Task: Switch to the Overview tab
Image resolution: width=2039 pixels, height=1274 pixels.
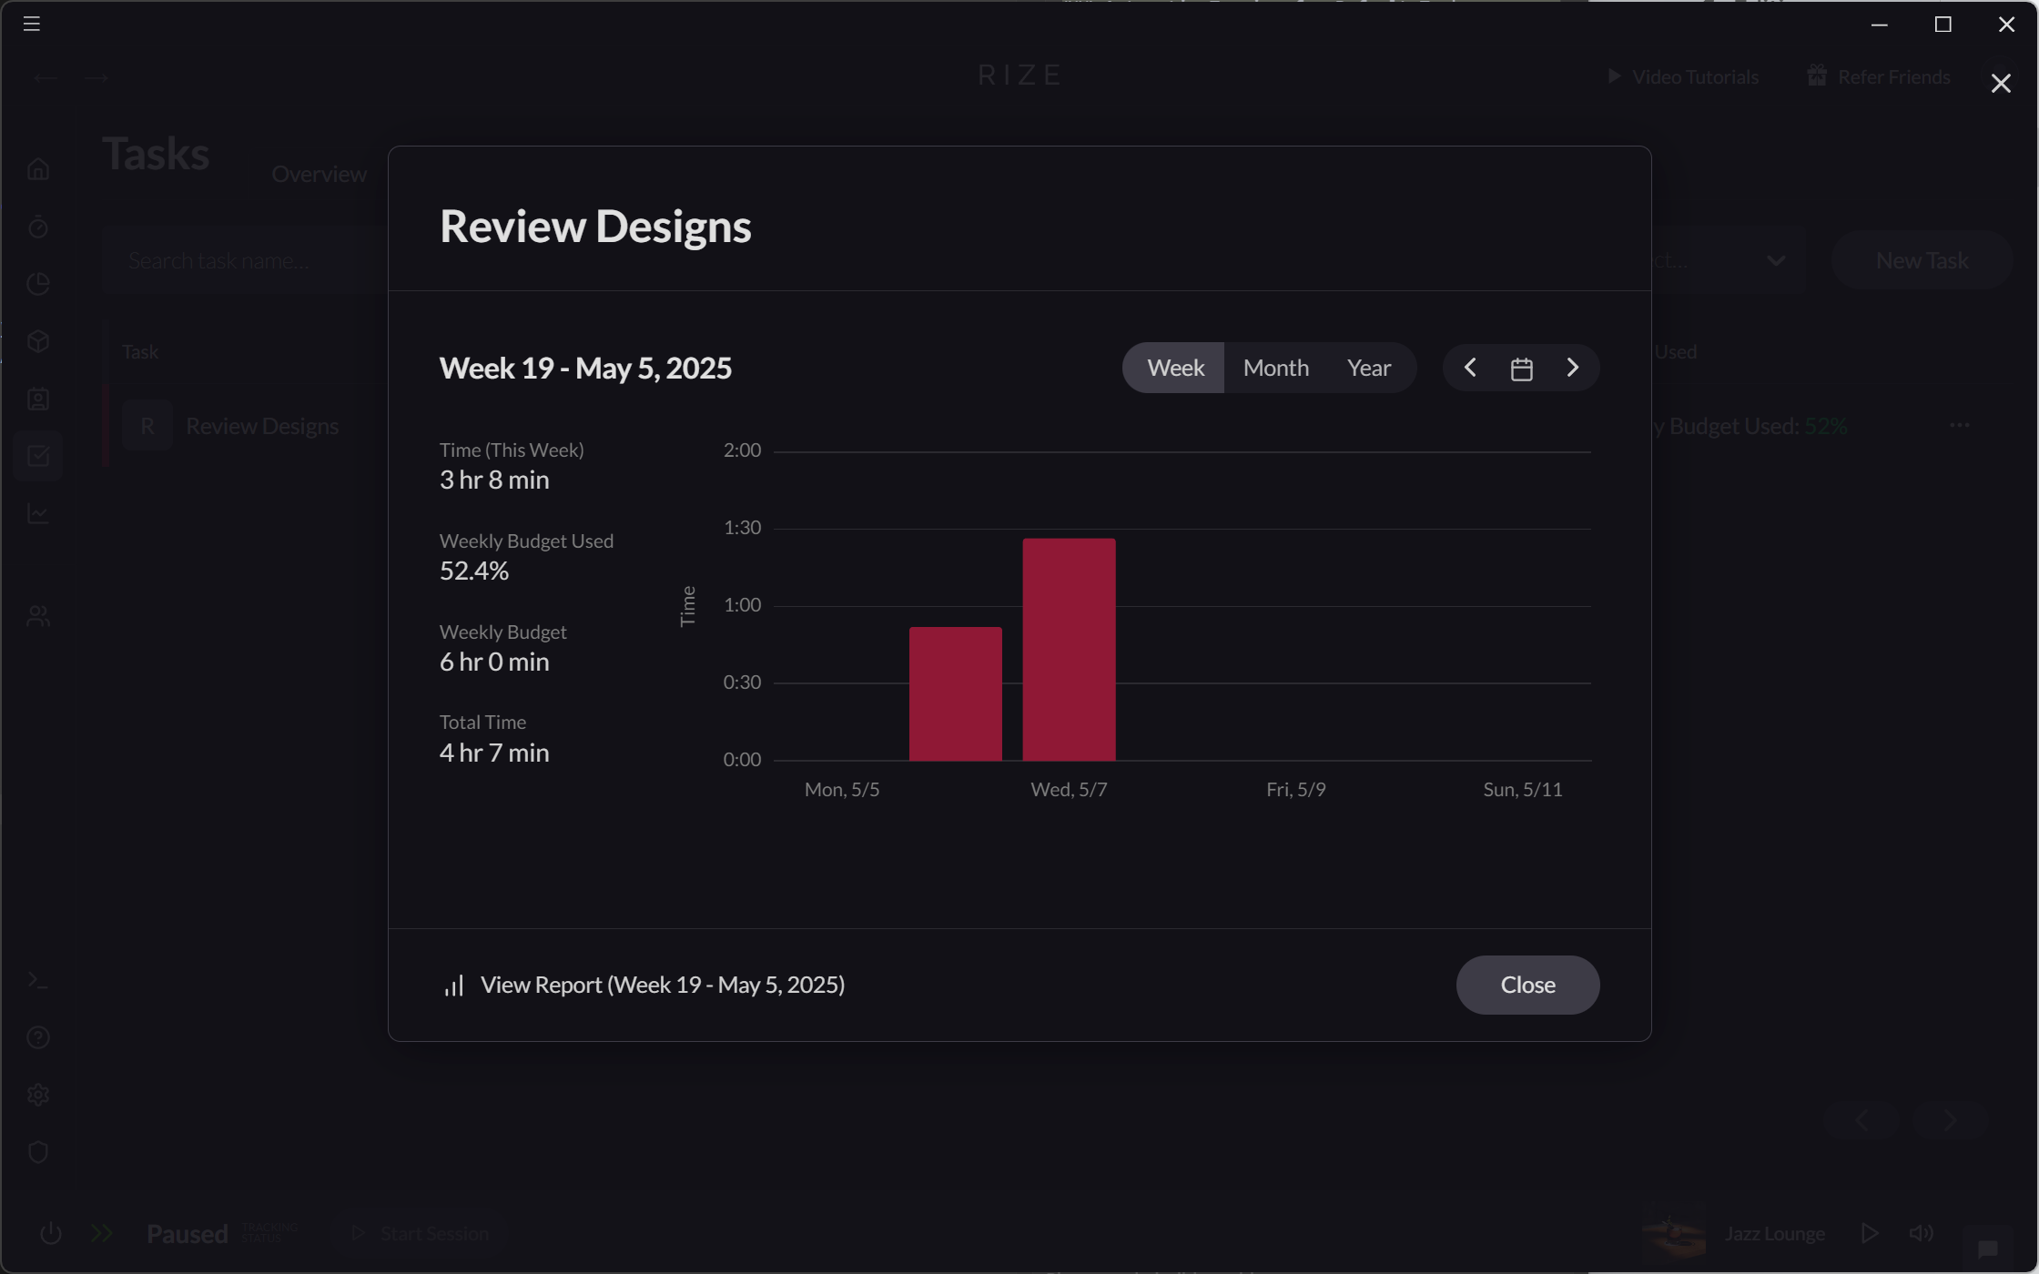Action: point(319,174)
